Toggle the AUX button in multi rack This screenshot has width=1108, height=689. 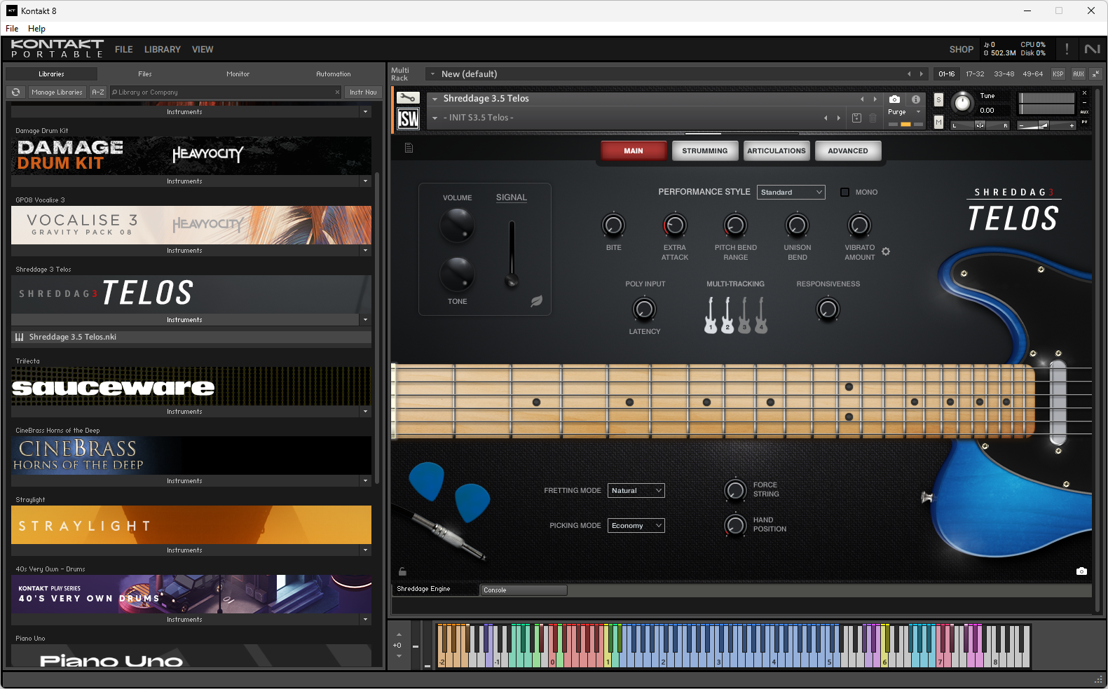point(1078,74)
